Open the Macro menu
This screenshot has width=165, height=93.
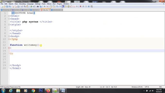tap(49, 4)
